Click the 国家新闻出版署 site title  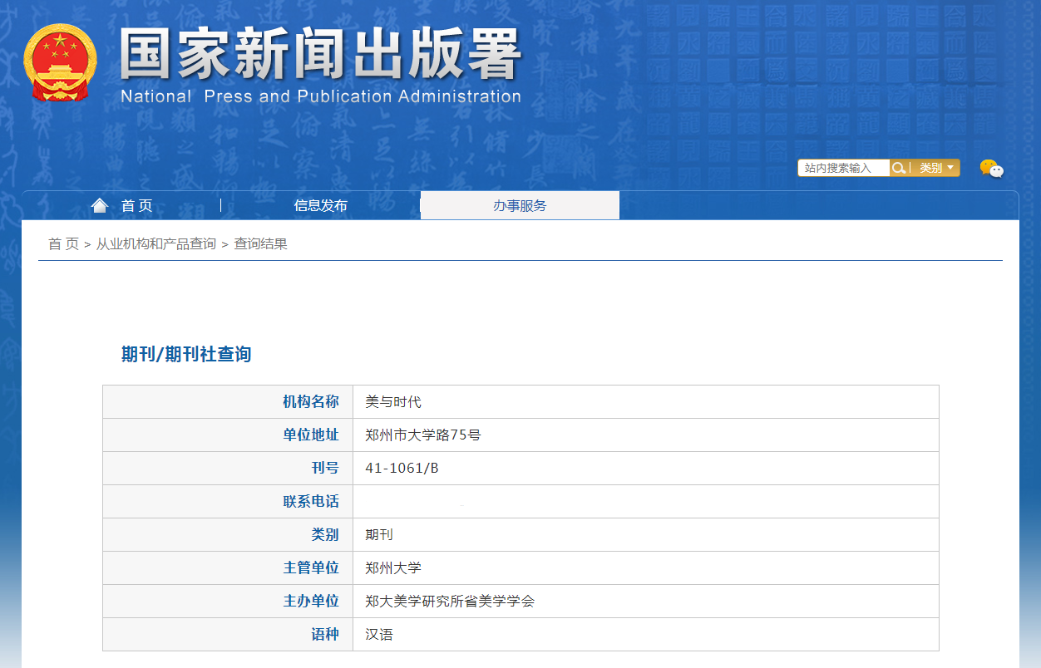[320, 54]
